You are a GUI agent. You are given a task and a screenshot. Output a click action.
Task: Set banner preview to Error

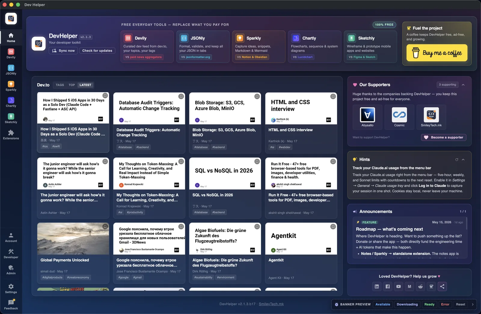(x=445, y=304)
